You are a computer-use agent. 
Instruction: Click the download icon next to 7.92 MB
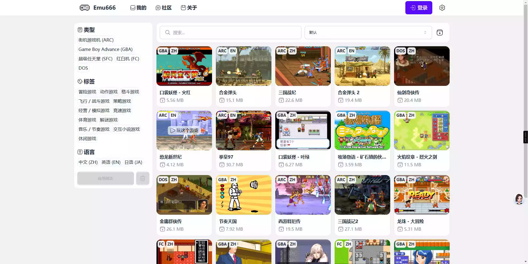pyautogui.click(x=222, y=229)
